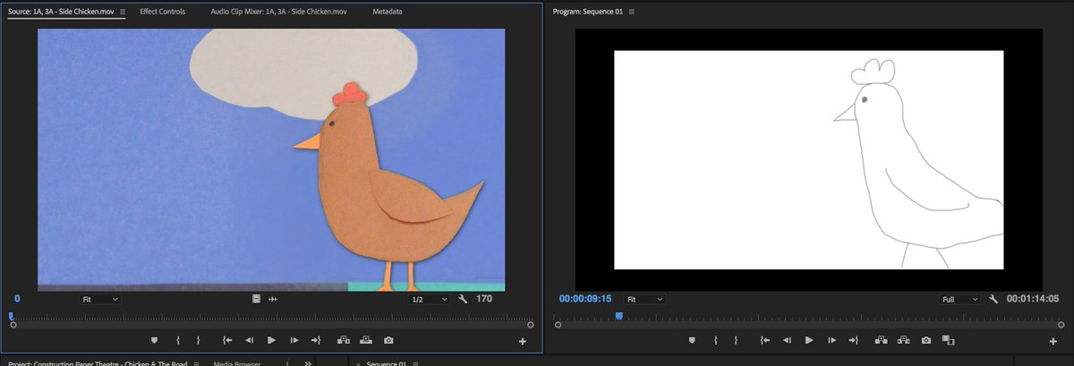Export frame from Source monitor camera icon

tap(388, 340)
